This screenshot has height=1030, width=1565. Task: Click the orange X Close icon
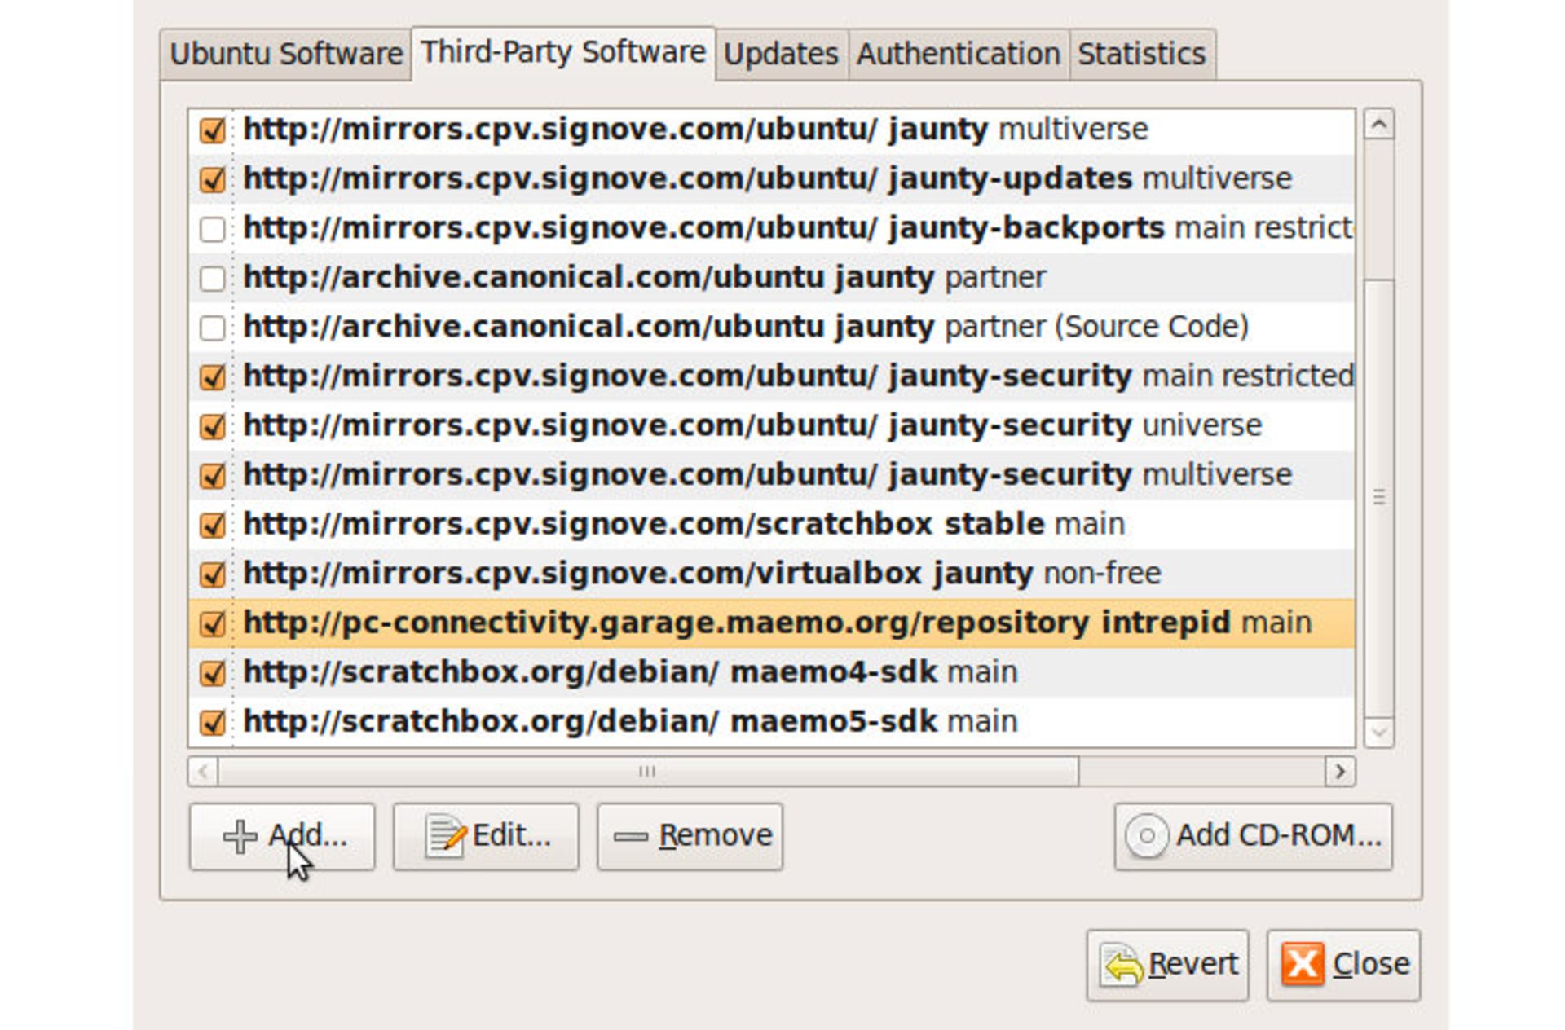[1302, 965]
